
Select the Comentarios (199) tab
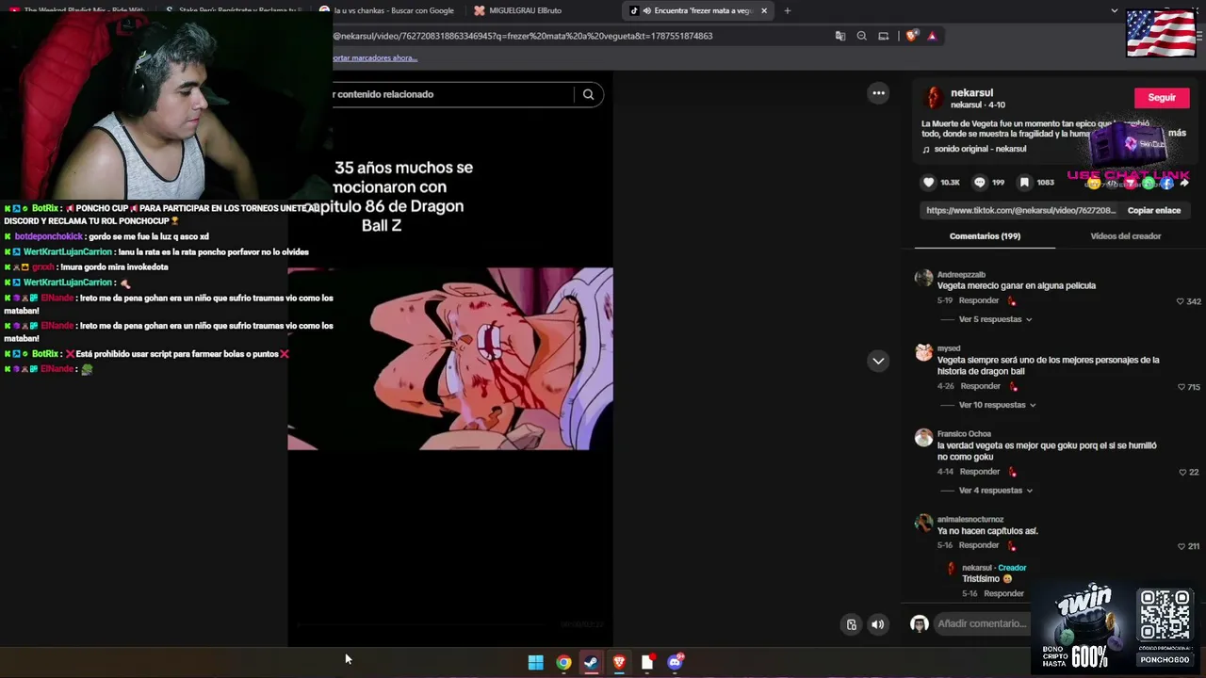[985, 236]
